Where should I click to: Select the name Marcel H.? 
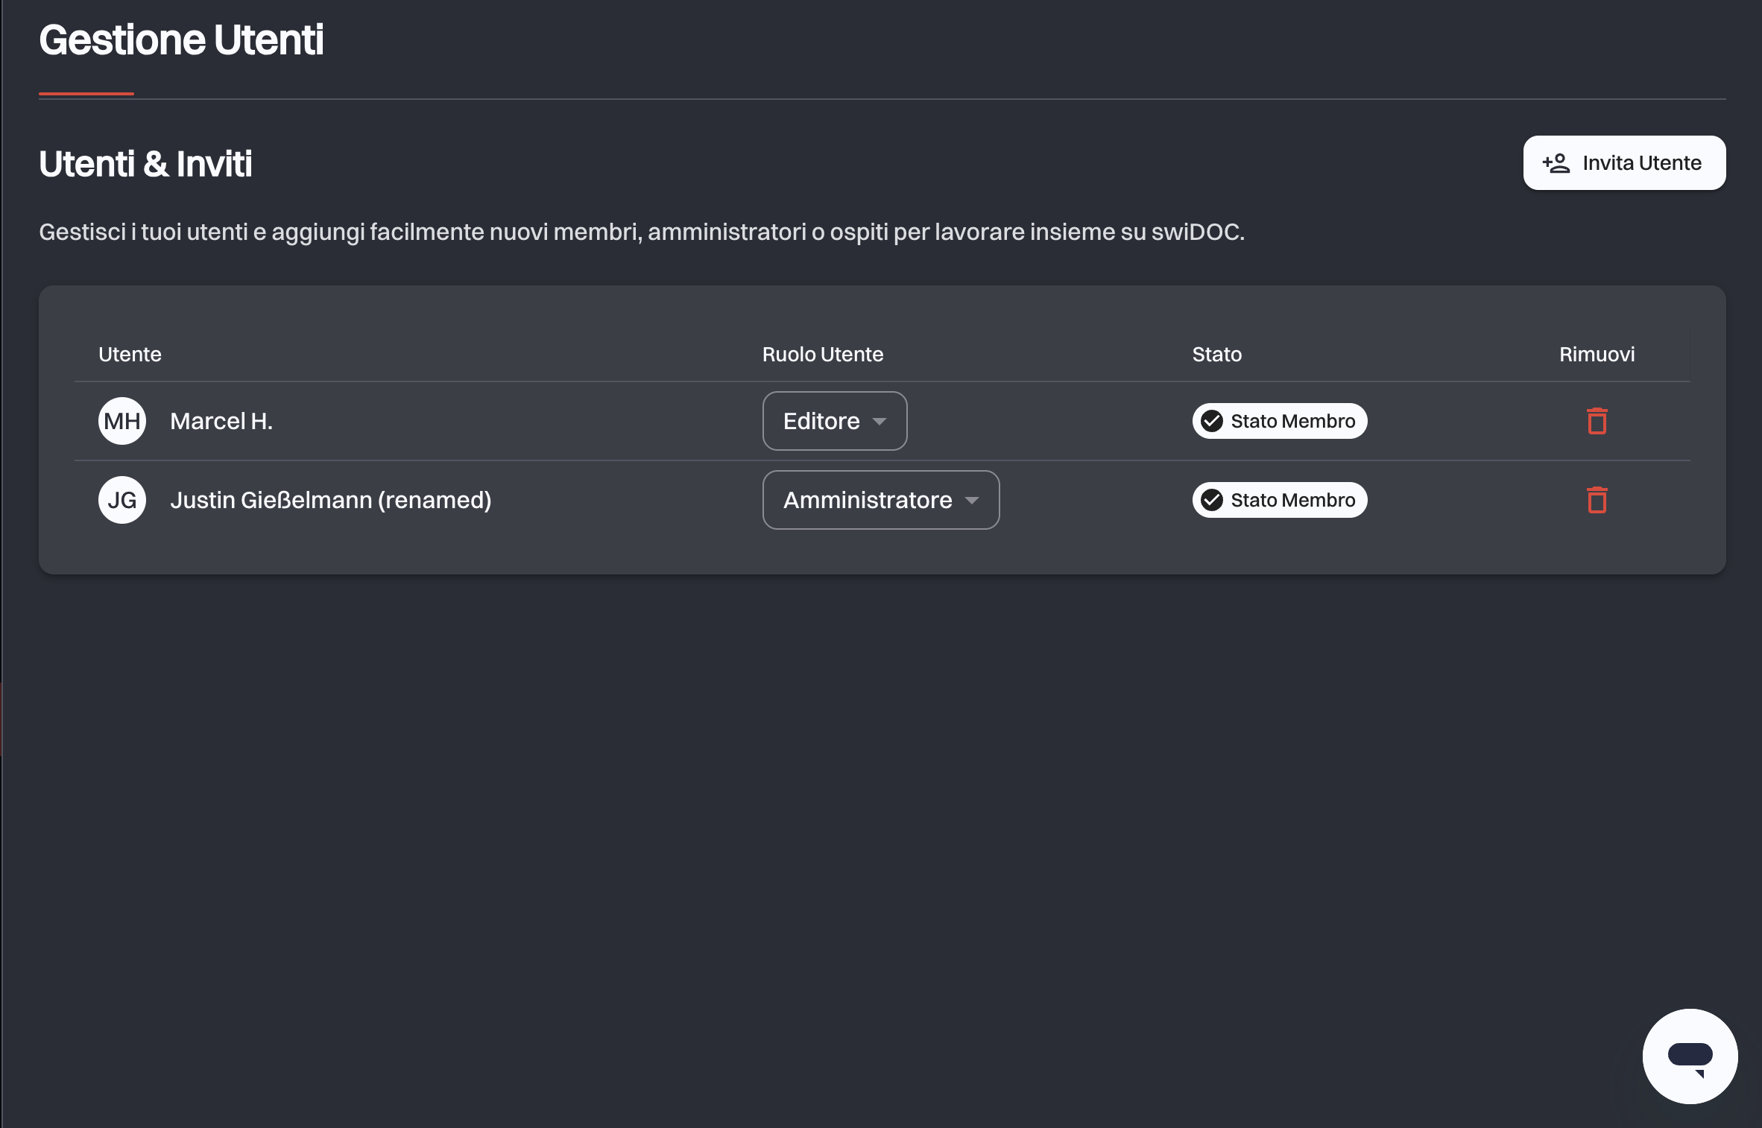click(x=221, y=421)
